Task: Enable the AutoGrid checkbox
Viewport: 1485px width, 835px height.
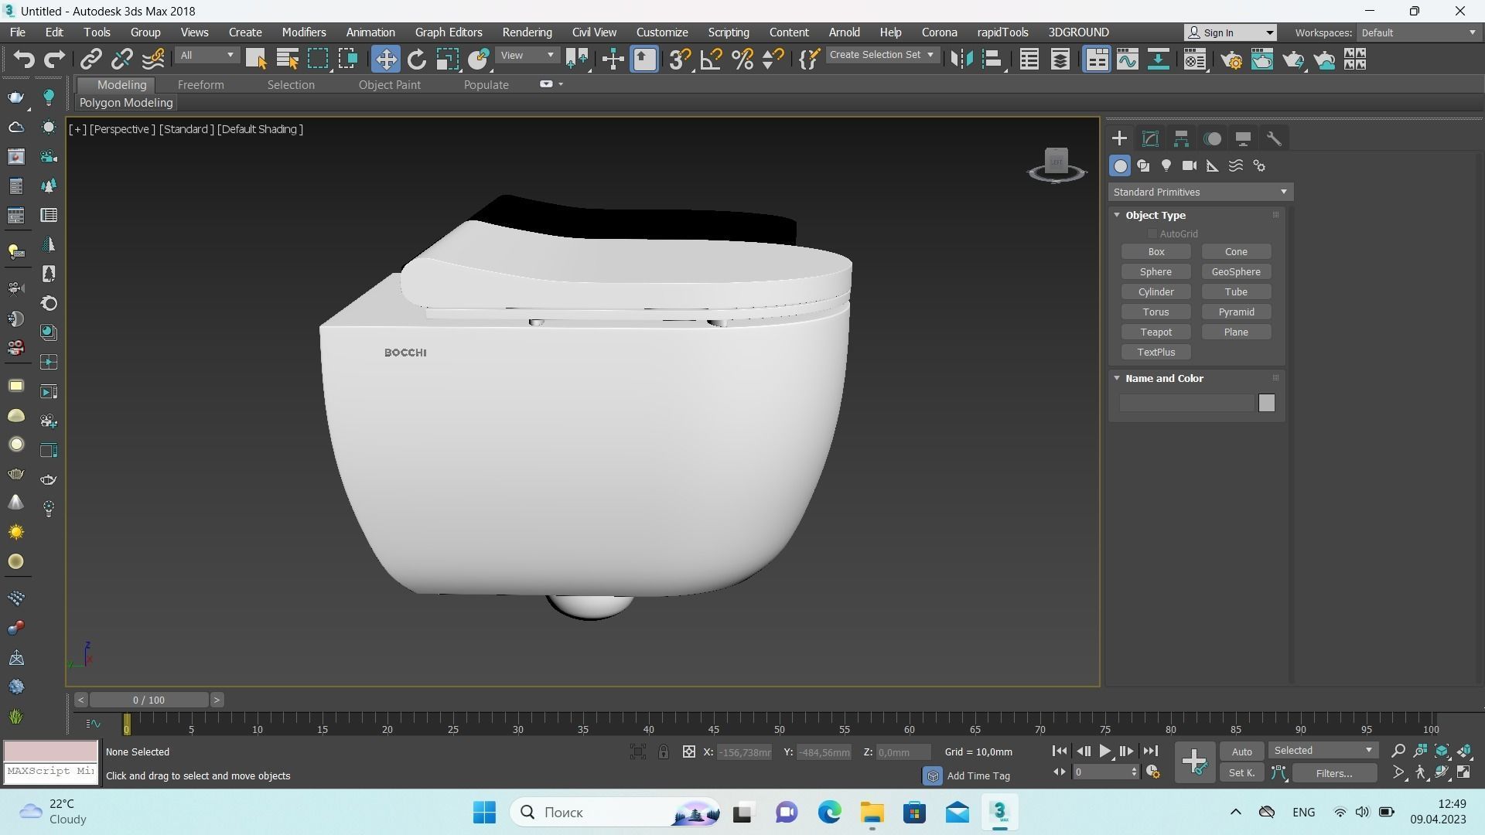Action: 1152,233
